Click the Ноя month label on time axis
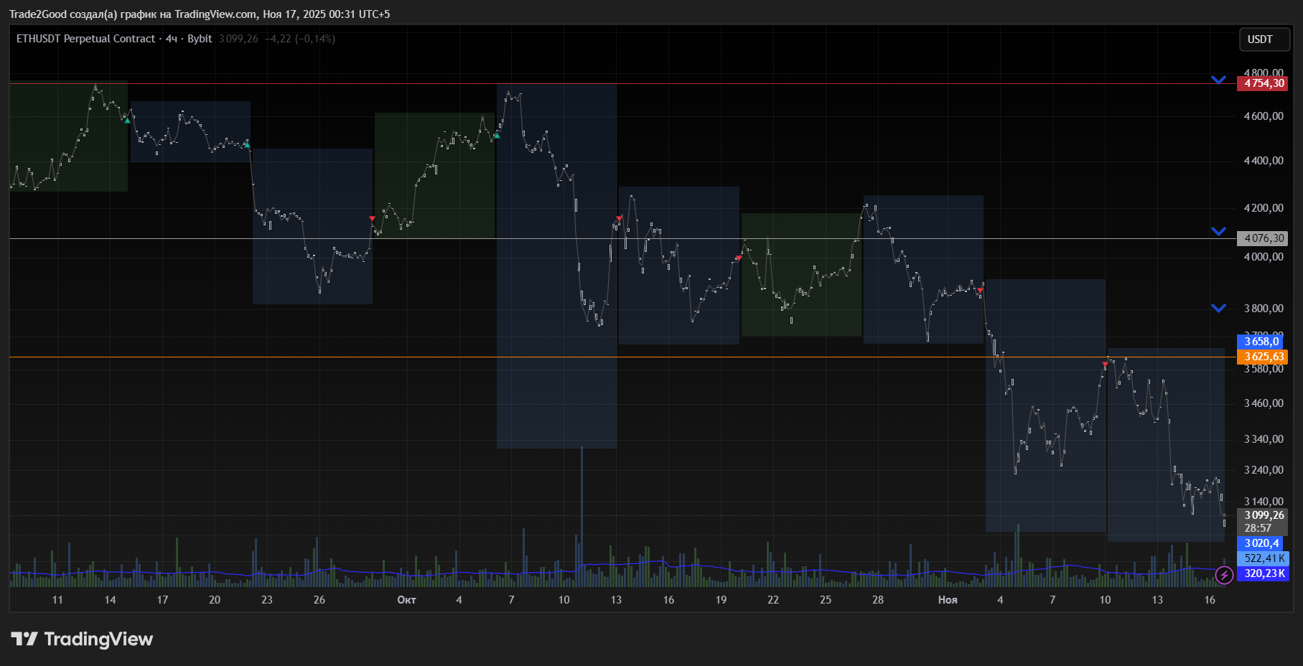1303x666 pixels. click(x=948, y=600)
